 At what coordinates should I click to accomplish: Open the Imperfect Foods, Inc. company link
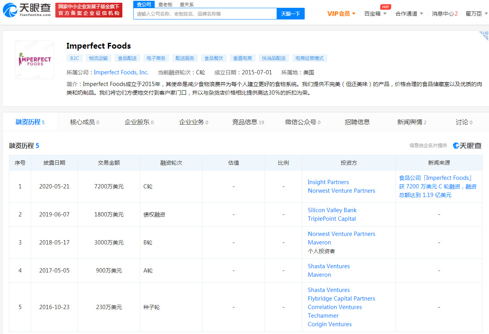[x=121, y=72]
